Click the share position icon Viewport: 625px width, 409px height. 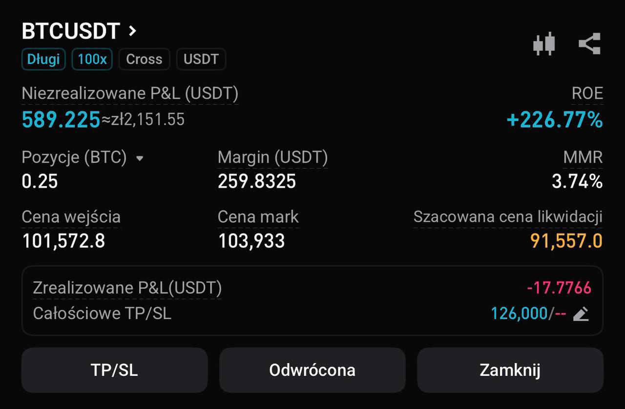coord(589,44)
